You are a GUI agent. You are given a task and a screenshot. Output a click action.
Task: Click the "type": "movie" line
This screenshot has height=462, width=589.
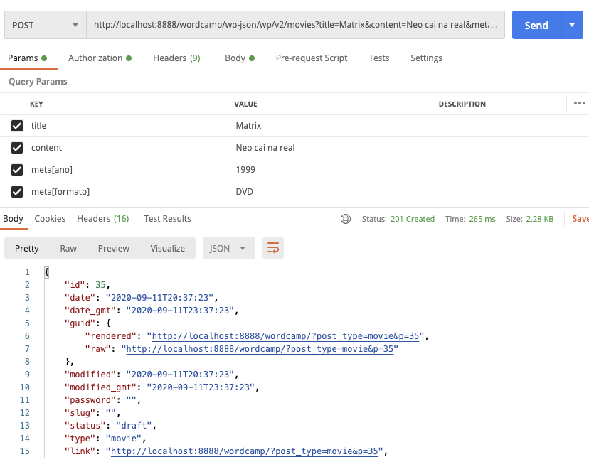105,439
